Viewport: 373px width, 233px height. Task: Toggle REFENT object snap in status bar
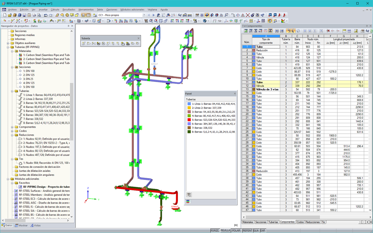coord(247,230)
